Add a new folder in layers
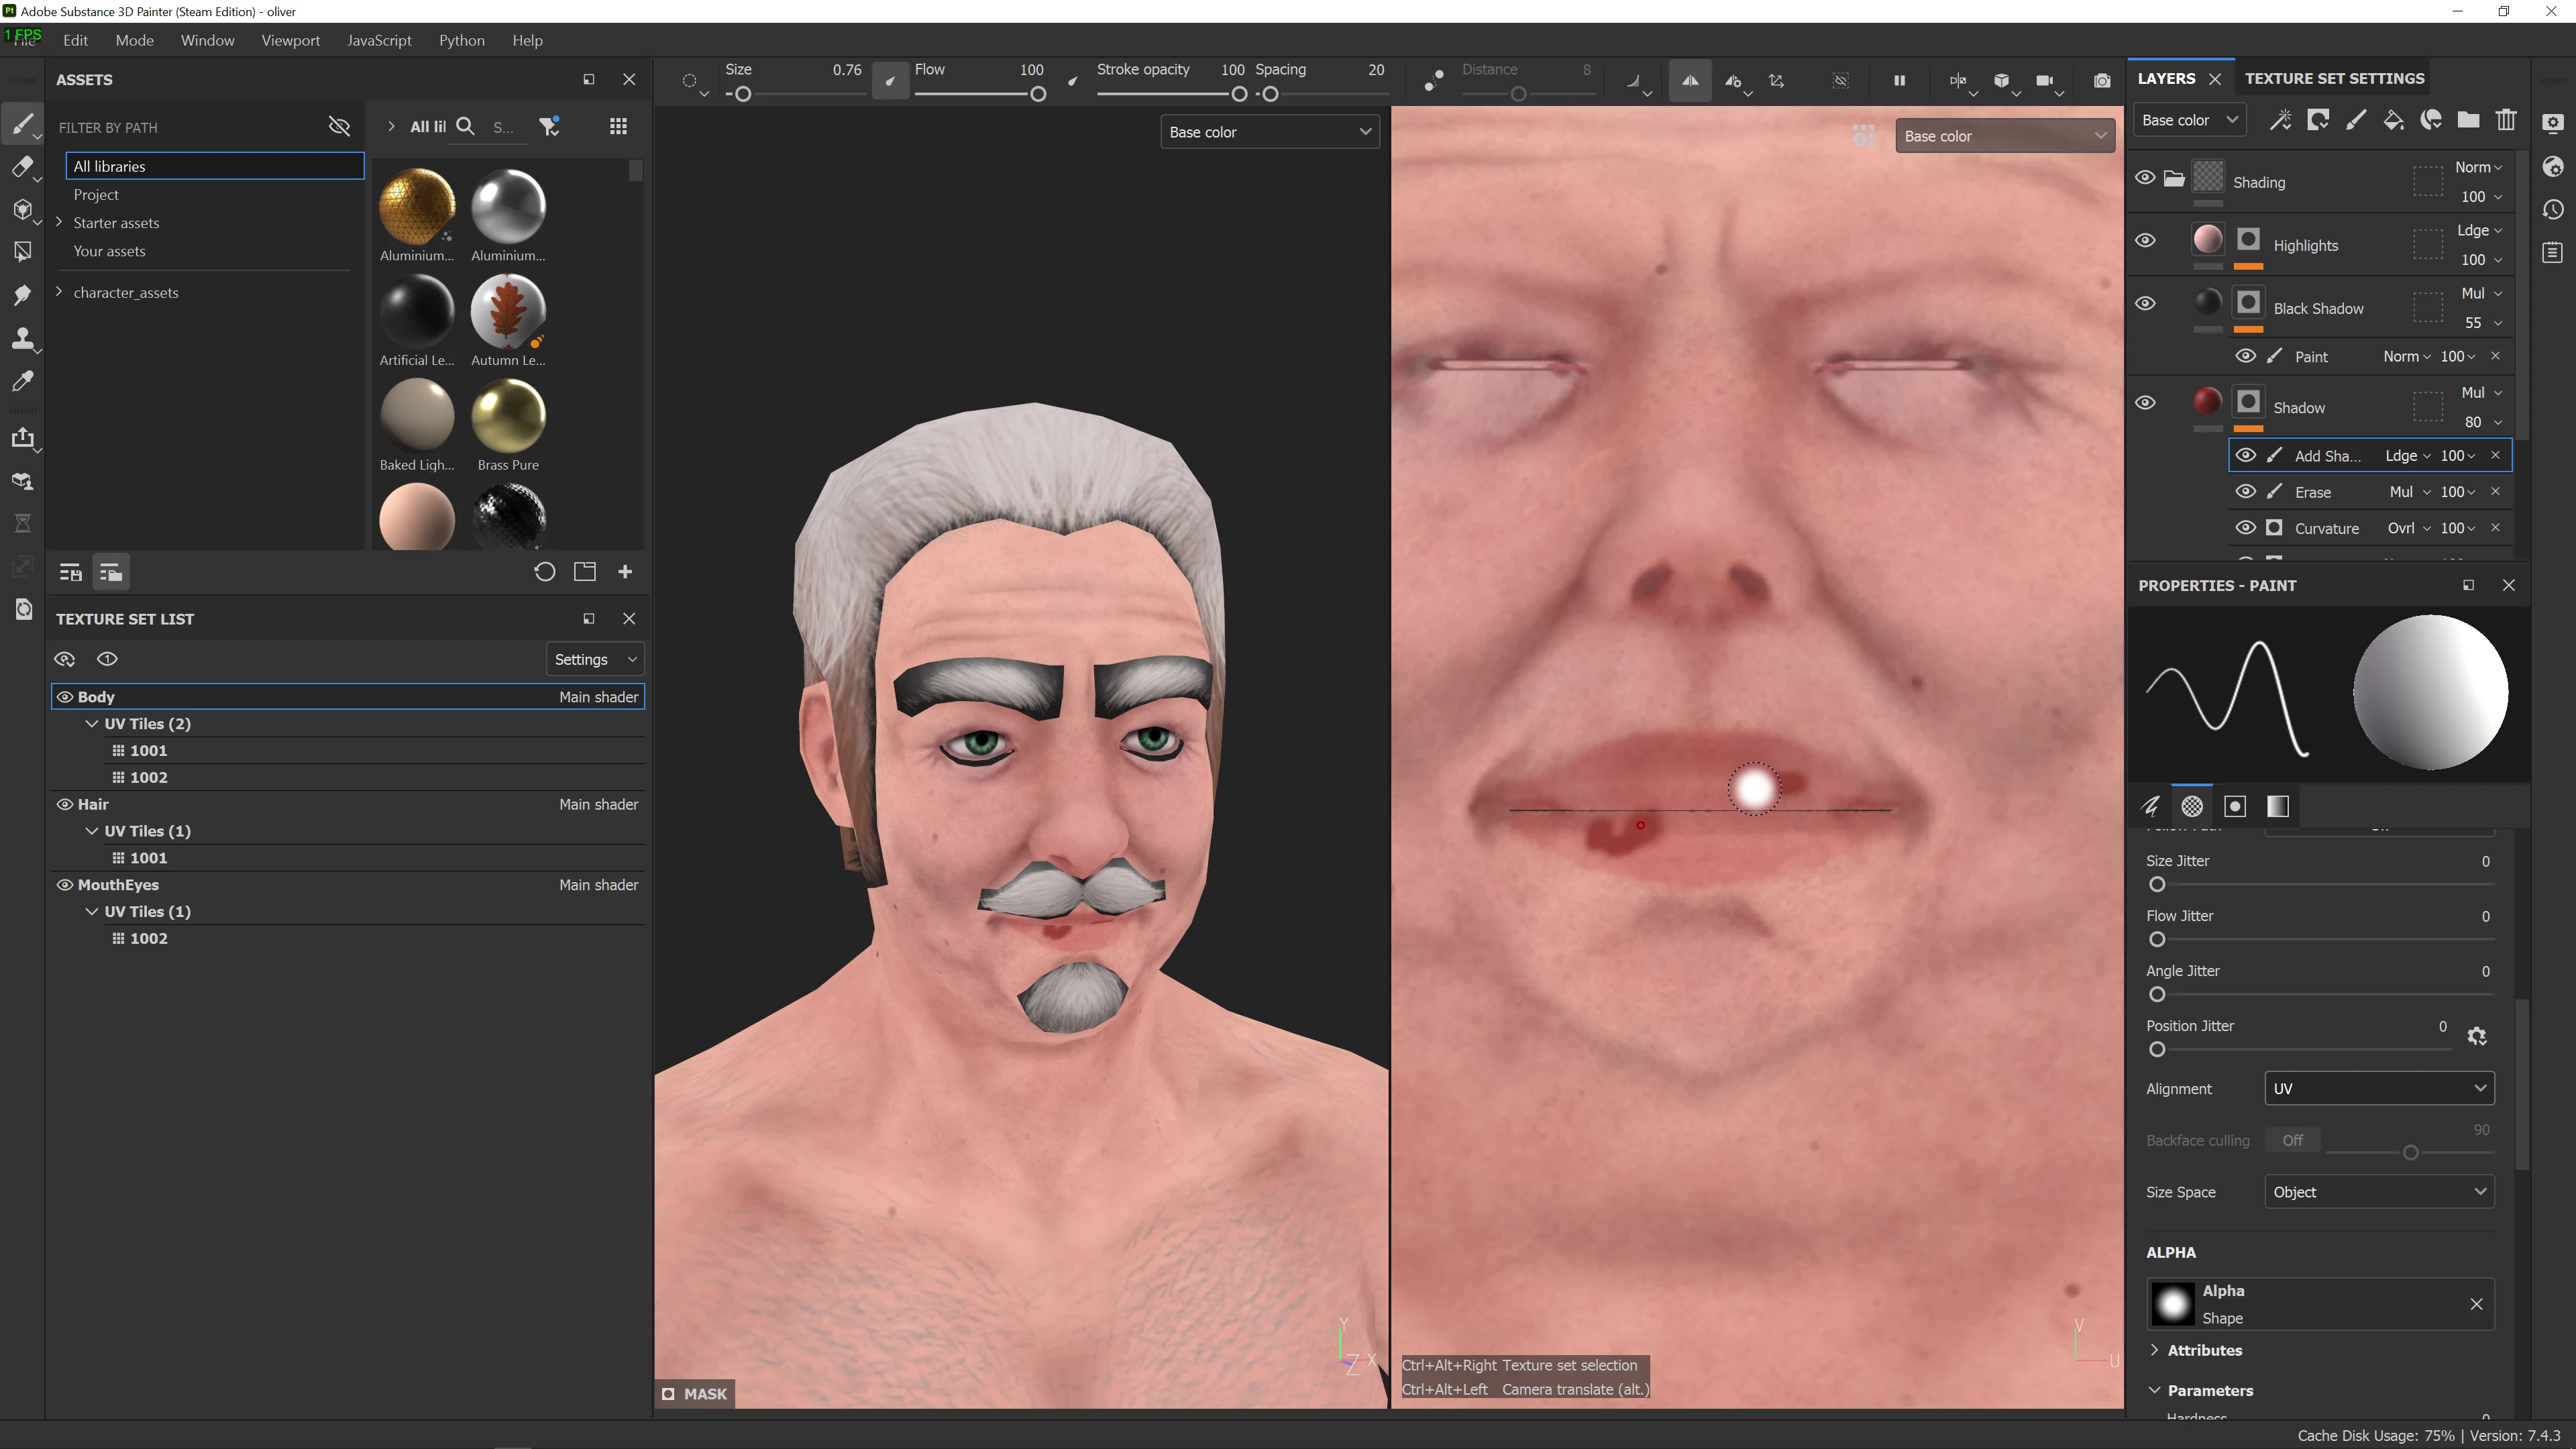This screenshot has height=1449, width=2576. [x=2468, y=121]
